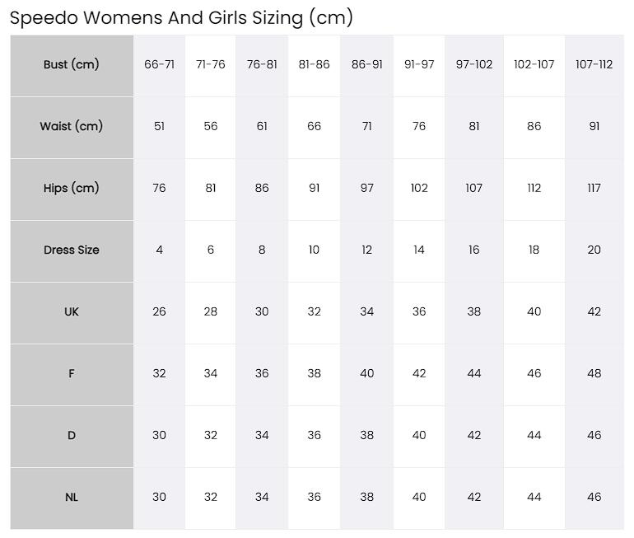
Task: Click dress size 20 cell
Action: [x=594, y=251]
